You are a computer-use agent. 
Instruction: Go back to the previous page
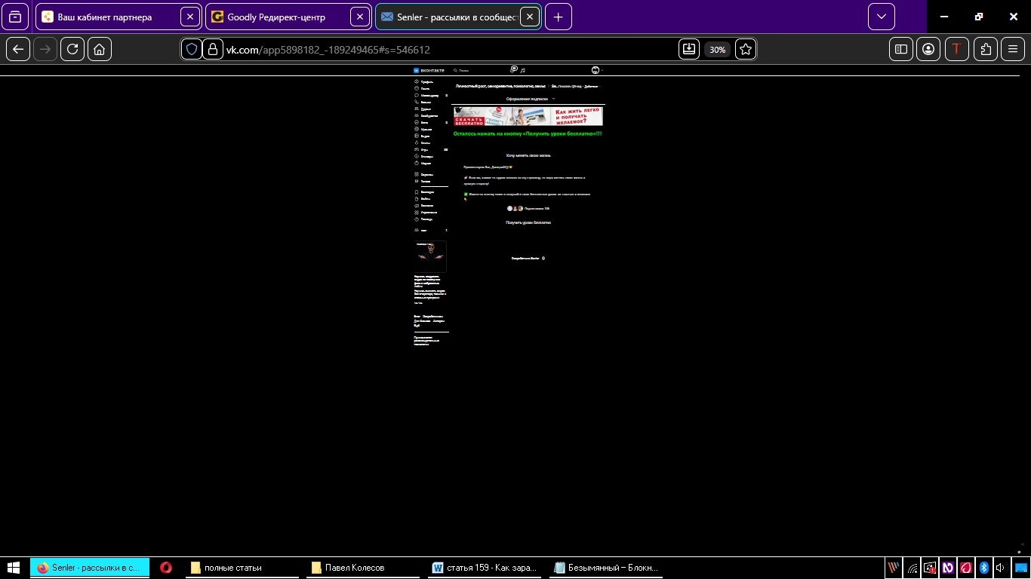[x=18, y=49]
